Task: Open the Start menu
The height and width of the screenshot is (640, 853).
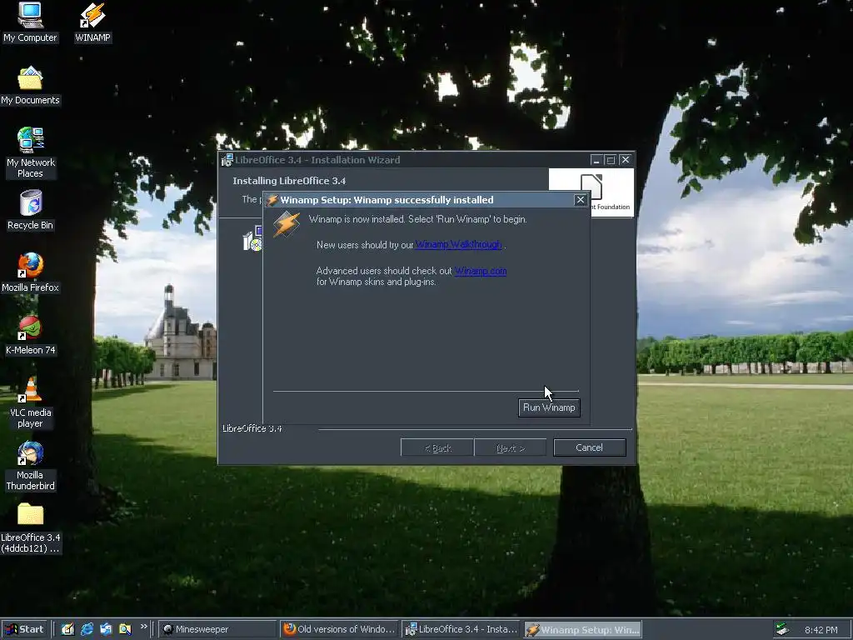Action: point(24,629)
